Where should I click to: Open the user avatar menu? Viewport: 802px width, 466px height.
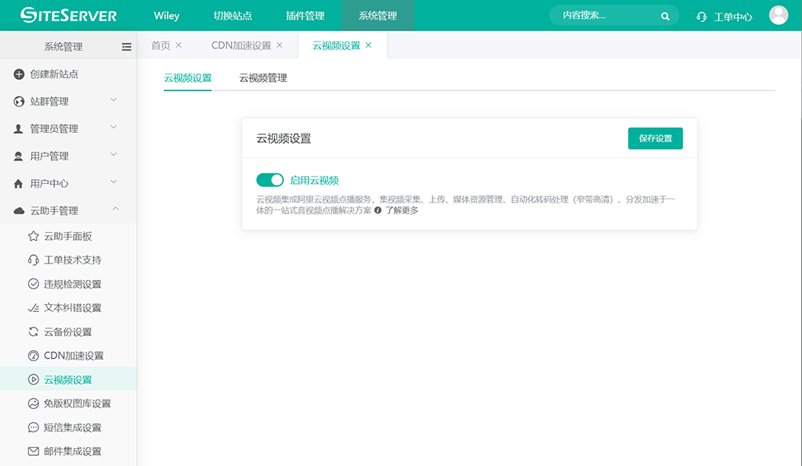(x=778, y=16)
